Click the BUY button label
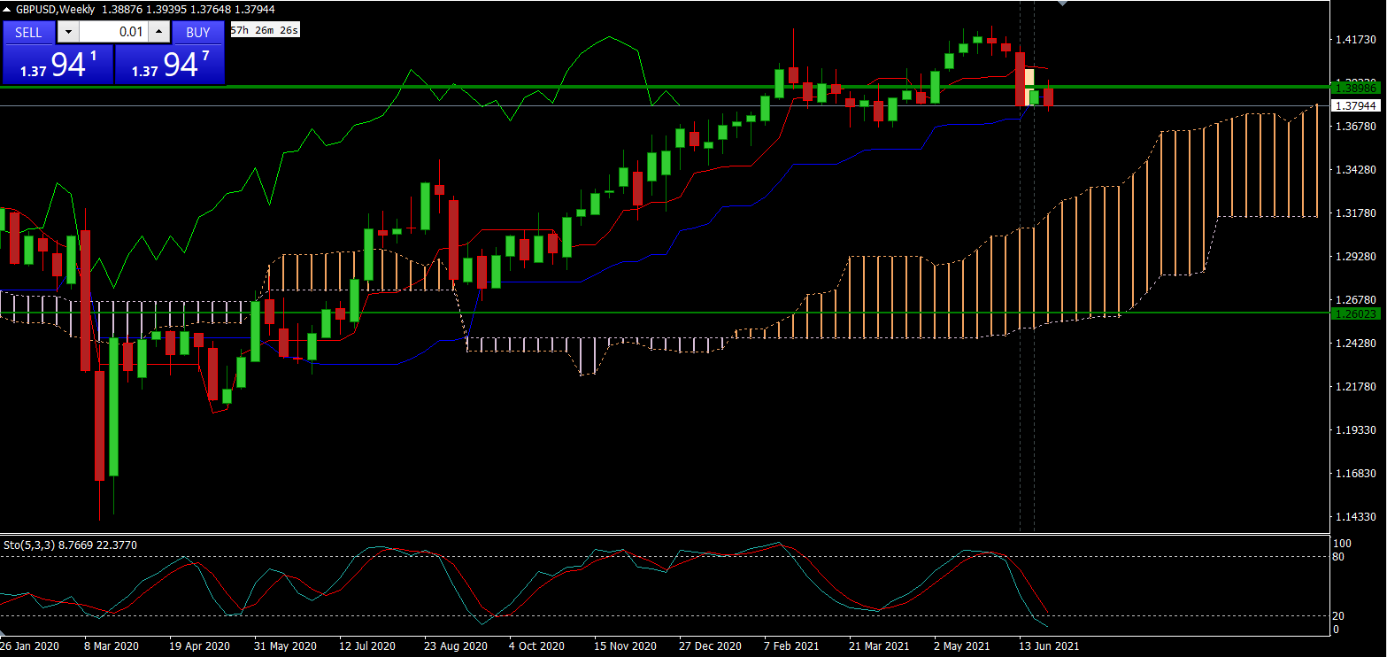This screenshot has width=1387, height=657. click(197, 32)
